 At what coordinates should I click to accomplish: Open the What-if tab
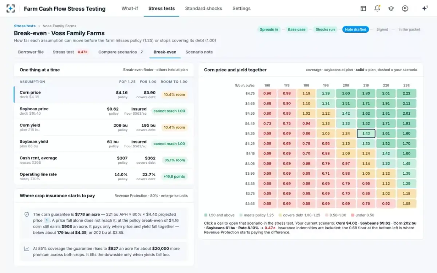pos(130,8)
